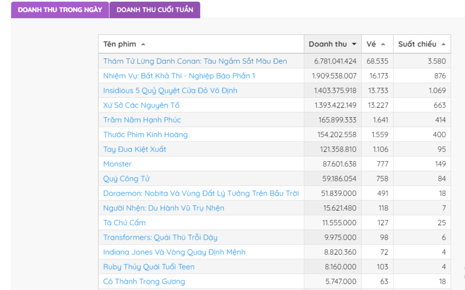Select revenue value 8.820.360

tap(341, 252)
